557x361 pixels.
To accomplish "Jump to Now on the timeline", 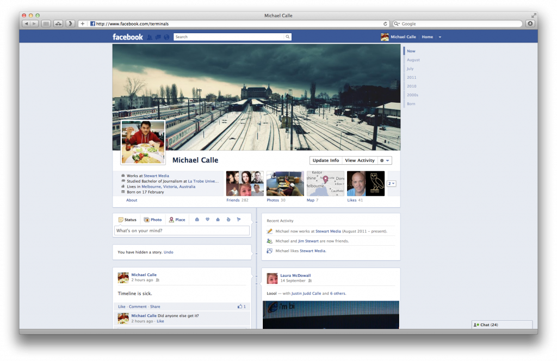I will (411, 51).
